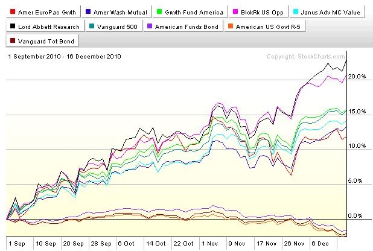Image resolution: width=373 pixels, height=251 pixels.
Task: Click the green Grwth Fund America swatch
Action: click(159, 11)
